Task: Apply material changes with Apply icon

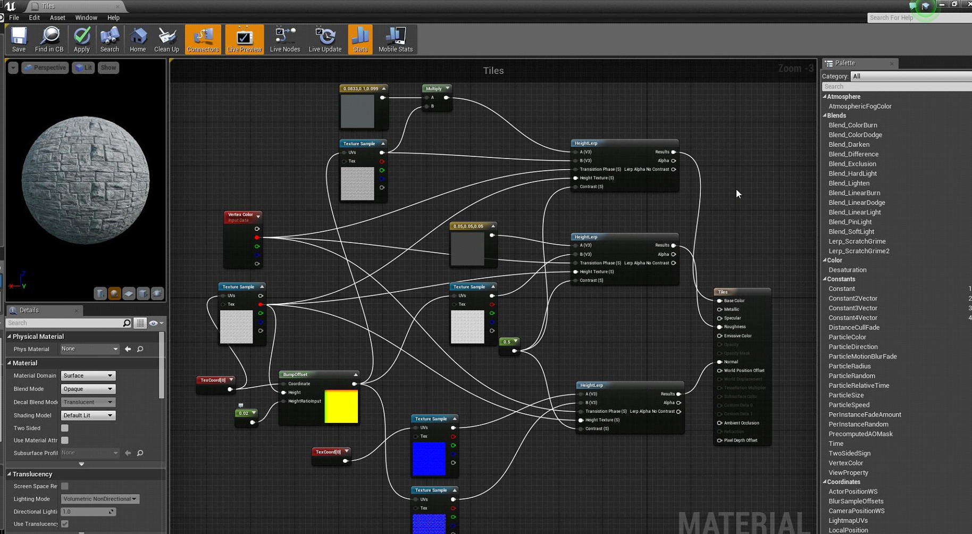Action: tap(81, 40)
